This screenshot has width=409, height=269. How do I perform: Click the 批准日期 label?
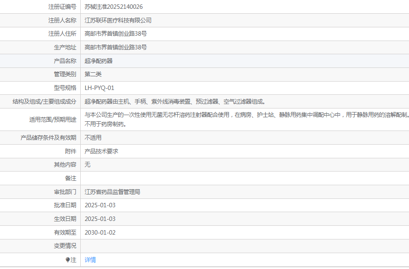[65, 205]
